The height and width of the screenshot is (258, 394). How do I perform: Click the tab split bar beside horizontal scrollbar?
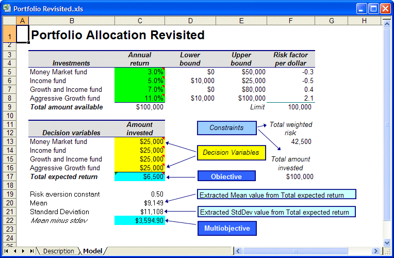click(233, 251)
